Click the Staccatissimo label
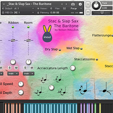Viewport: 113px width, 113px height. pyautogui.click(x=84, y=59)
